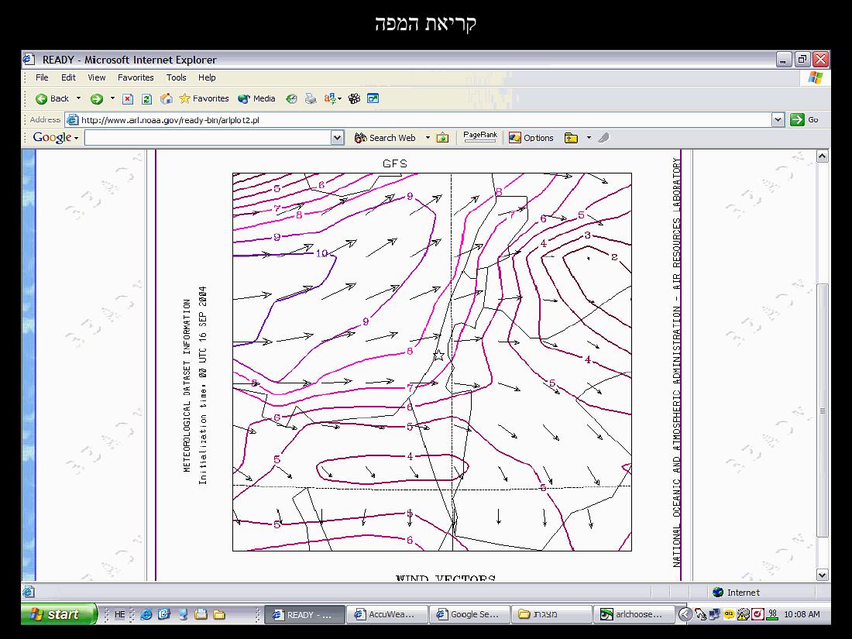Image resolution: width=852 pixels, height=639 pixels.
Task: Open the HE language bar indicator
Action: pyautogui.click(x=119, y=614)
